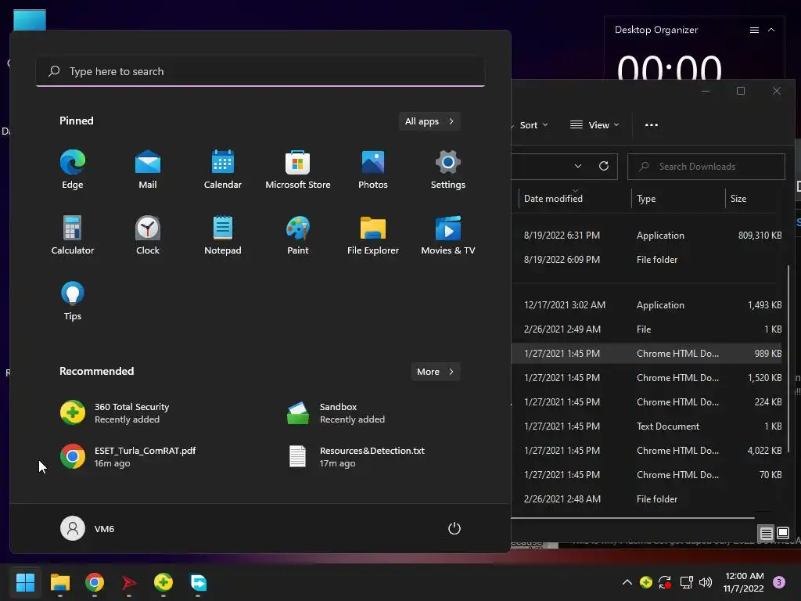The width and height of the screenshot is (801, 601).
Task: Click the 360 security tray icon
Action: pyautogui.click(x=645, y=582)
